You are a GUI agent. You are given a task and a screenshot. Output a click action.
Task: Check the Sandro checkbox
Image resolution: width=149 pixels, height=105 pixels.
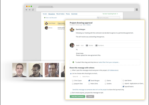(x=106, y=84)
